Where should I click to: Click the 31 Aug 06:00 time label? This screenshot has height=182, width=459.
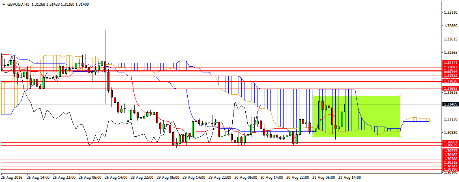[x=324, y=178]
